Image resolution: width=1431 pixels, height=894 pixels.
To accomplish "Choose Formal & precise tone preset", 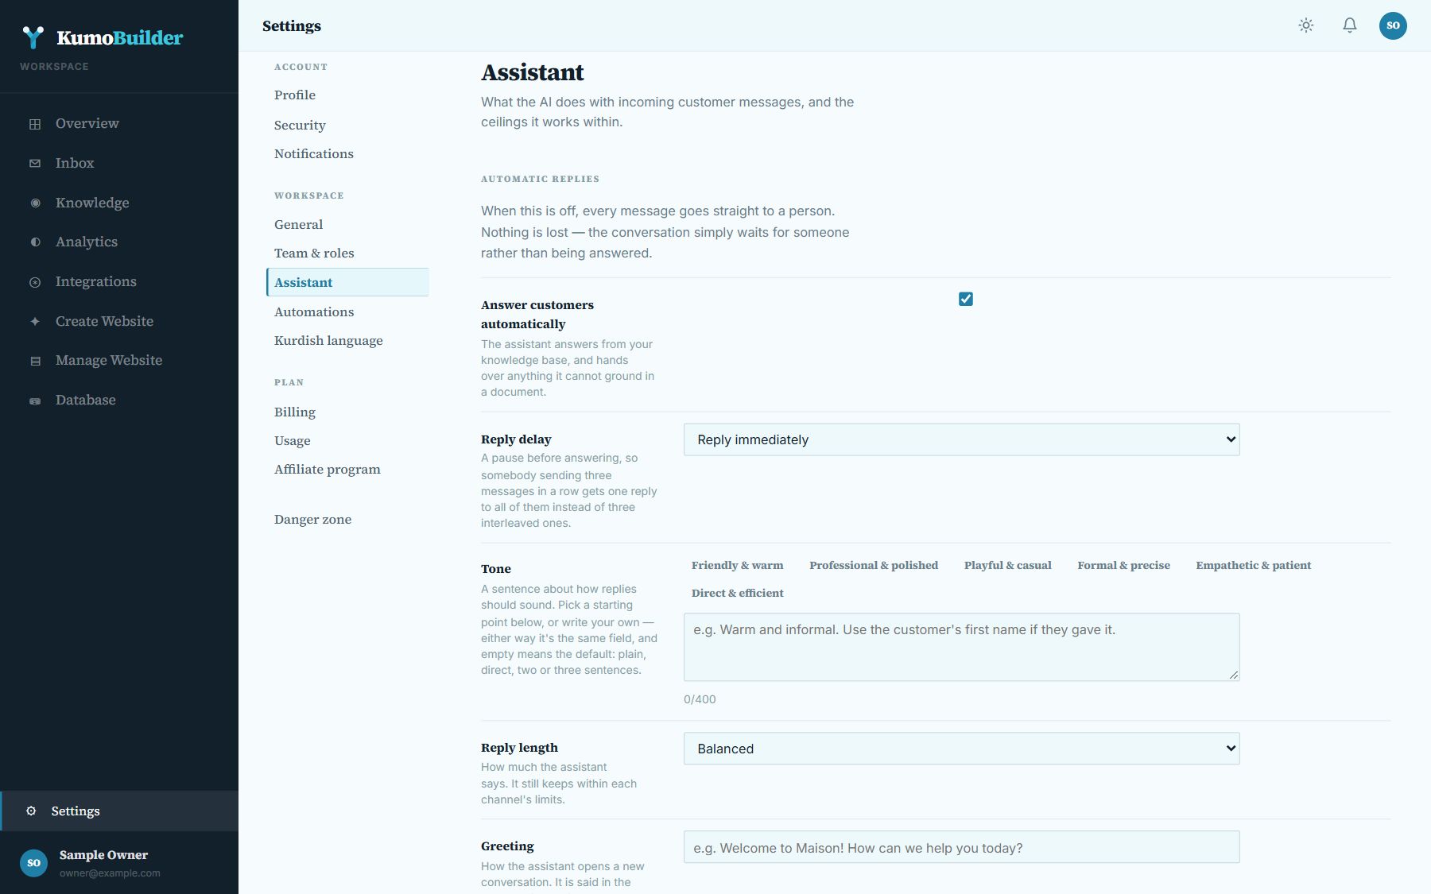I will coord(1123,566).
